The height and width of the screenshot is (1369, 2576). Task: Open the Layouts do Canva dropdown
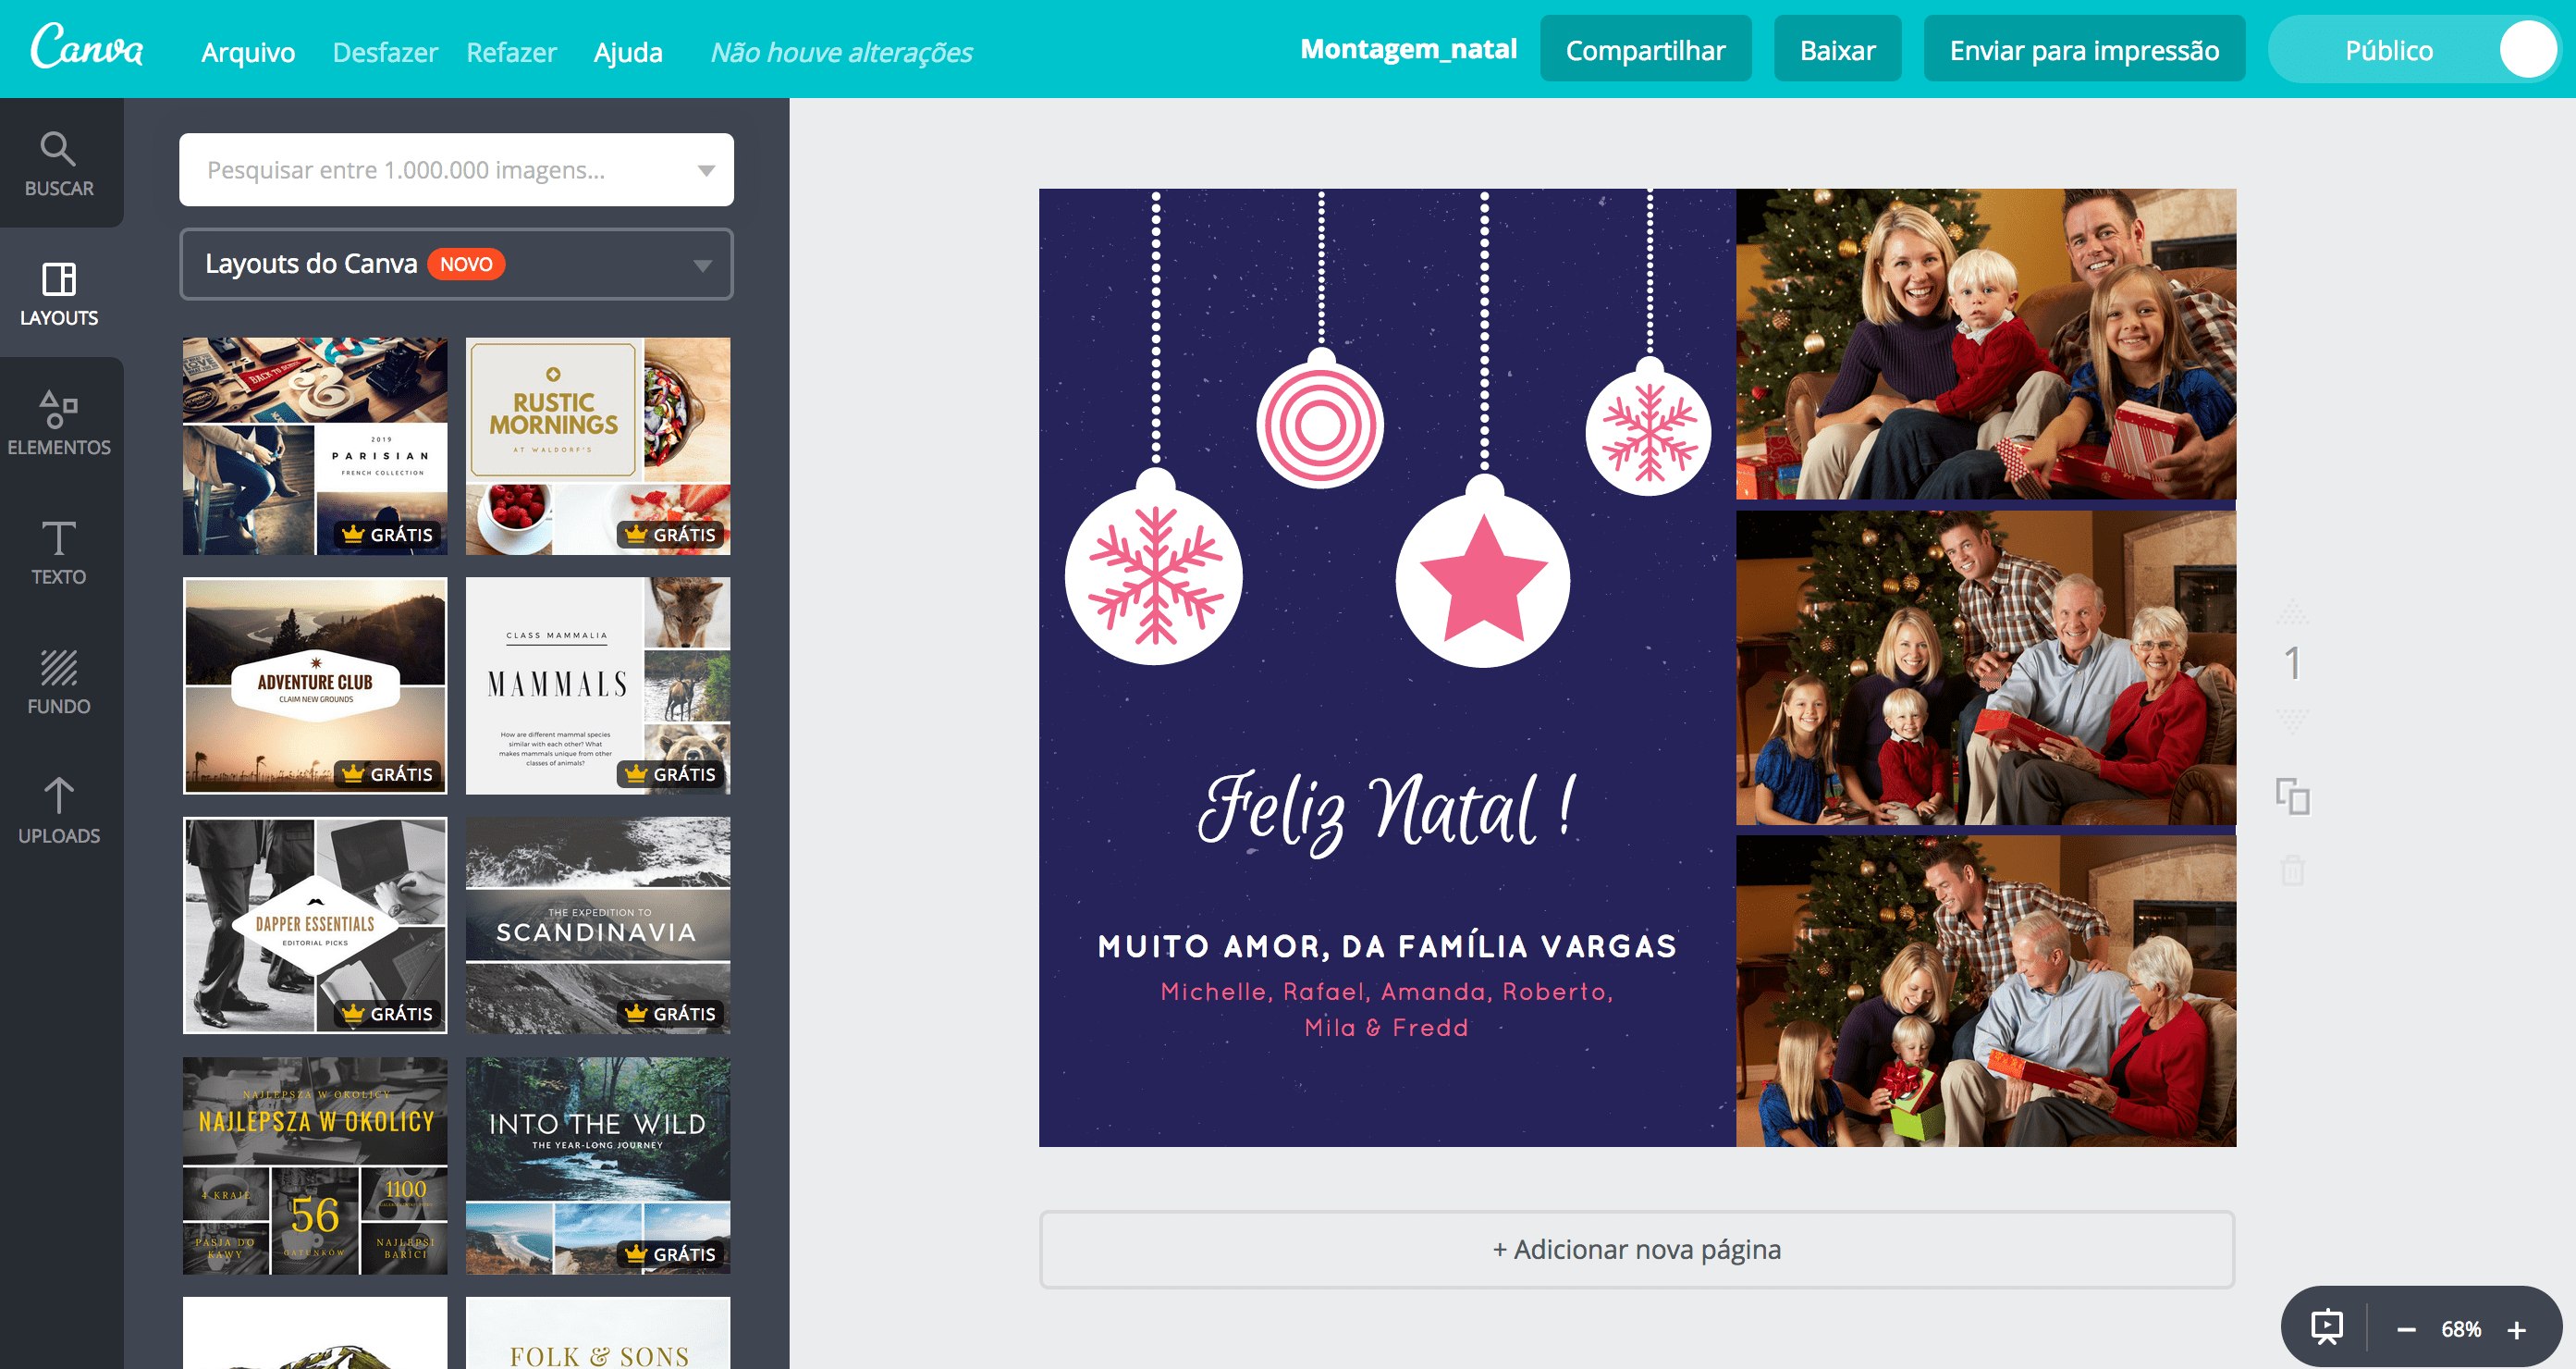(456, 265)
